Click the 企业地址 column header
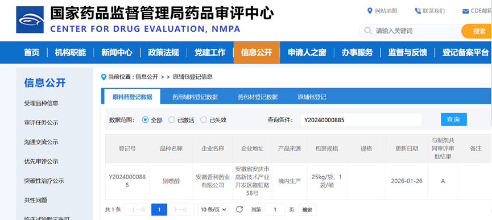Screen dimensions: 492x220 (253, 148)
